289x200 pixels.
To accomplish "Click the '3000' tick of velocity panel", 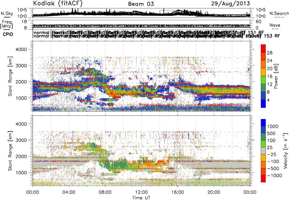I will [22, 140].
